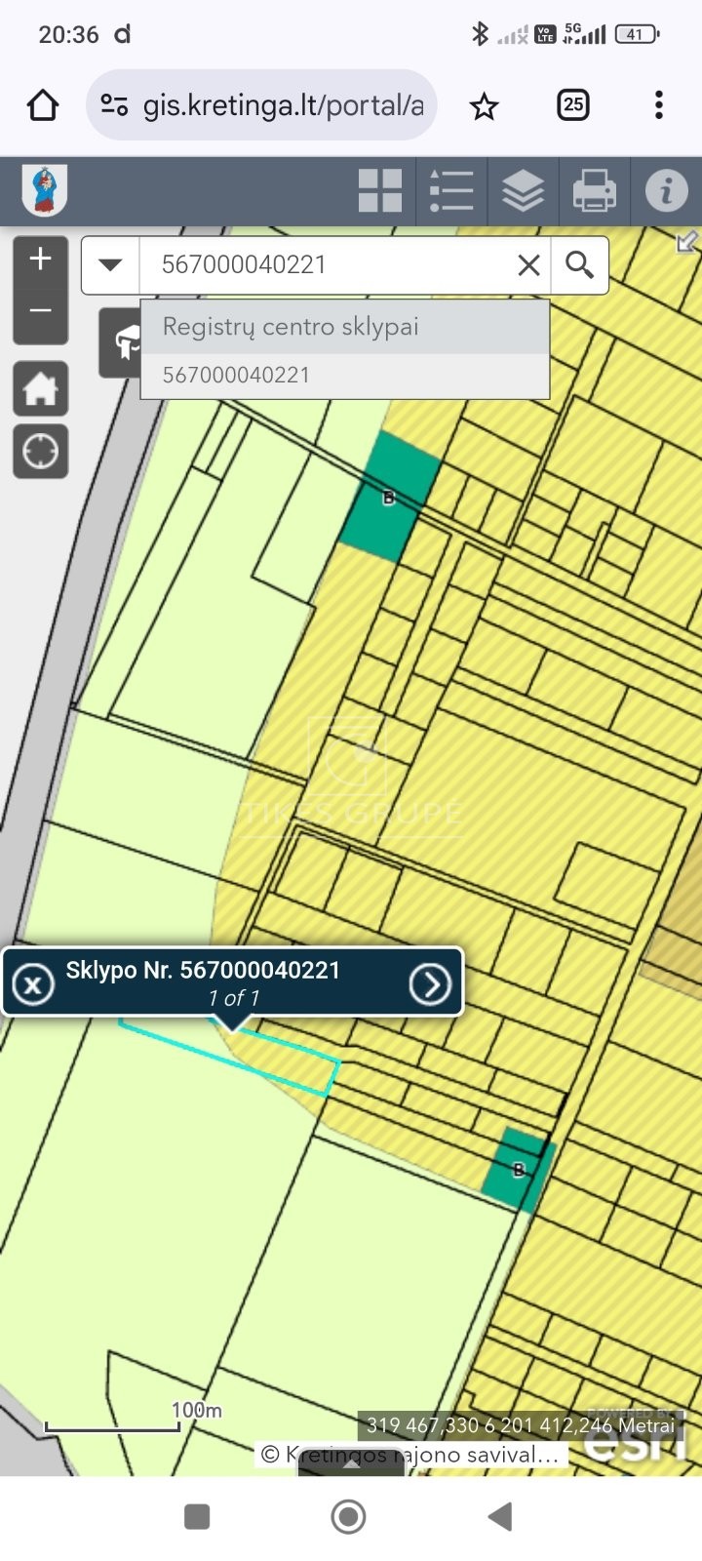The image size is (702, 1561).
Task: Open the legend list icon
Action: coord(451,190)
